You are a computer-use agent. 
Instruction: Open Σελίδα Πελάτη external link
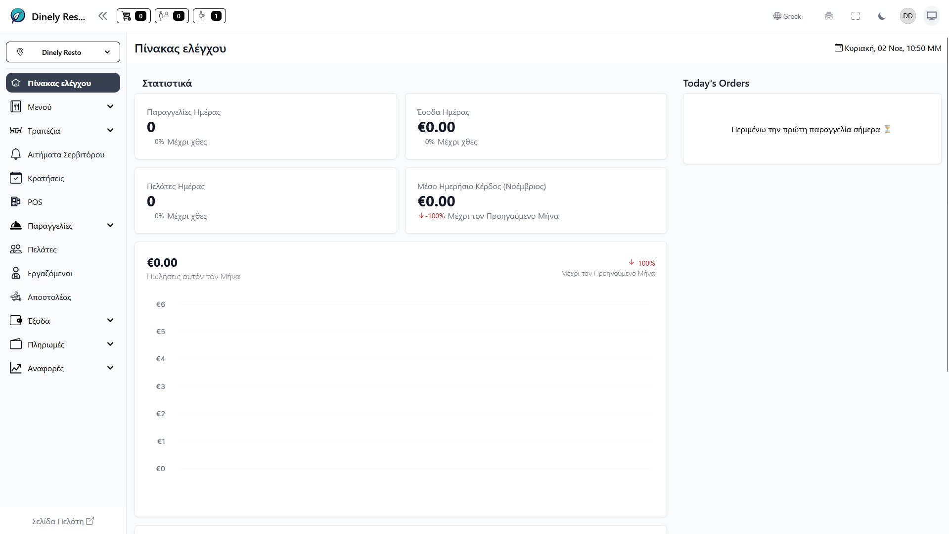(x=63, y=521)
